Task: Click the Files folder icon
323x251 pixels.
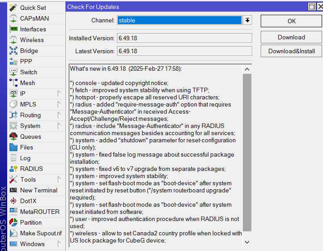Action: (x=13, y=147)
